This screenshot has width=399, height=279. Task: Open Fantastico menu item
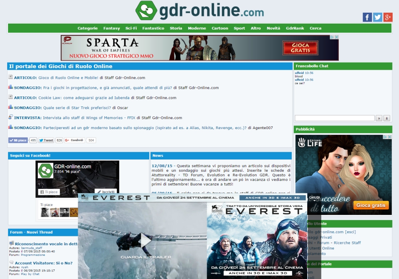(x=153, y=28)
